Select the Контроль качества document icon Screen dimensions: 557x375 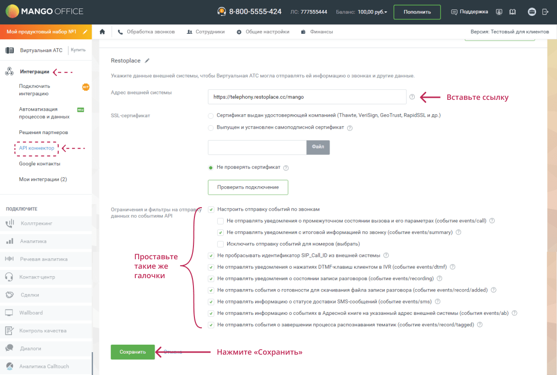(x=9, y=330)
